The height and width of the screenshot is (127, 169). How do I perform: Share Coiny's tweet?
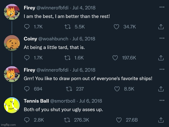tap(161, 58)
